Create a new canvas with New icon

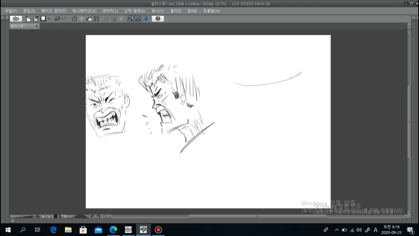click(x=28, y=19)
